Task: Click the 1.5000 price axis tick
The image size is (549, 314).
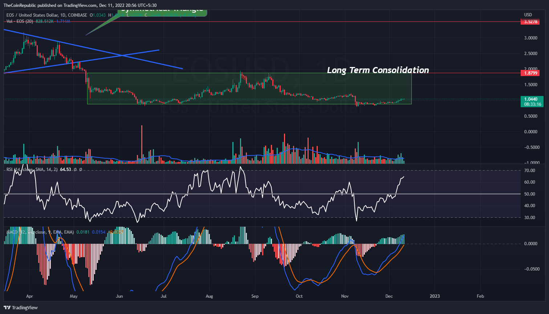Action: click(530, 85)
